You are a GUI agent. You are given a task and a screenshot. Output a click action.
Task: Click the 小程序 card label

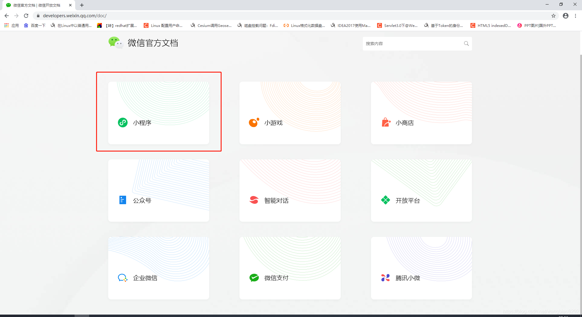pos(142,123)
